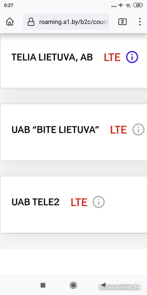Tap the airplane mode status icon
Screen dimensions: 147x295
coord(121,5)
